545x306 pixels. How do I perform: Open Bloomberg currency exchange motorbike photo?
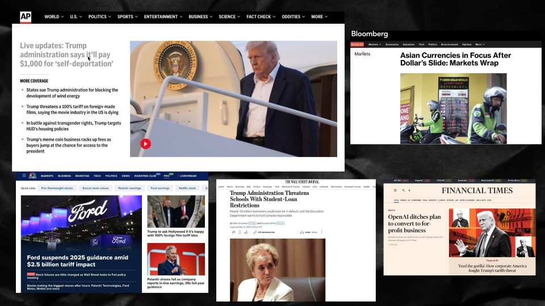coord(453,109)
